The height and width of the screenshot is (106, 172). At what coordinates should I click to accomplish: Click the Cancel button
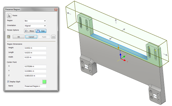point(31,37)
